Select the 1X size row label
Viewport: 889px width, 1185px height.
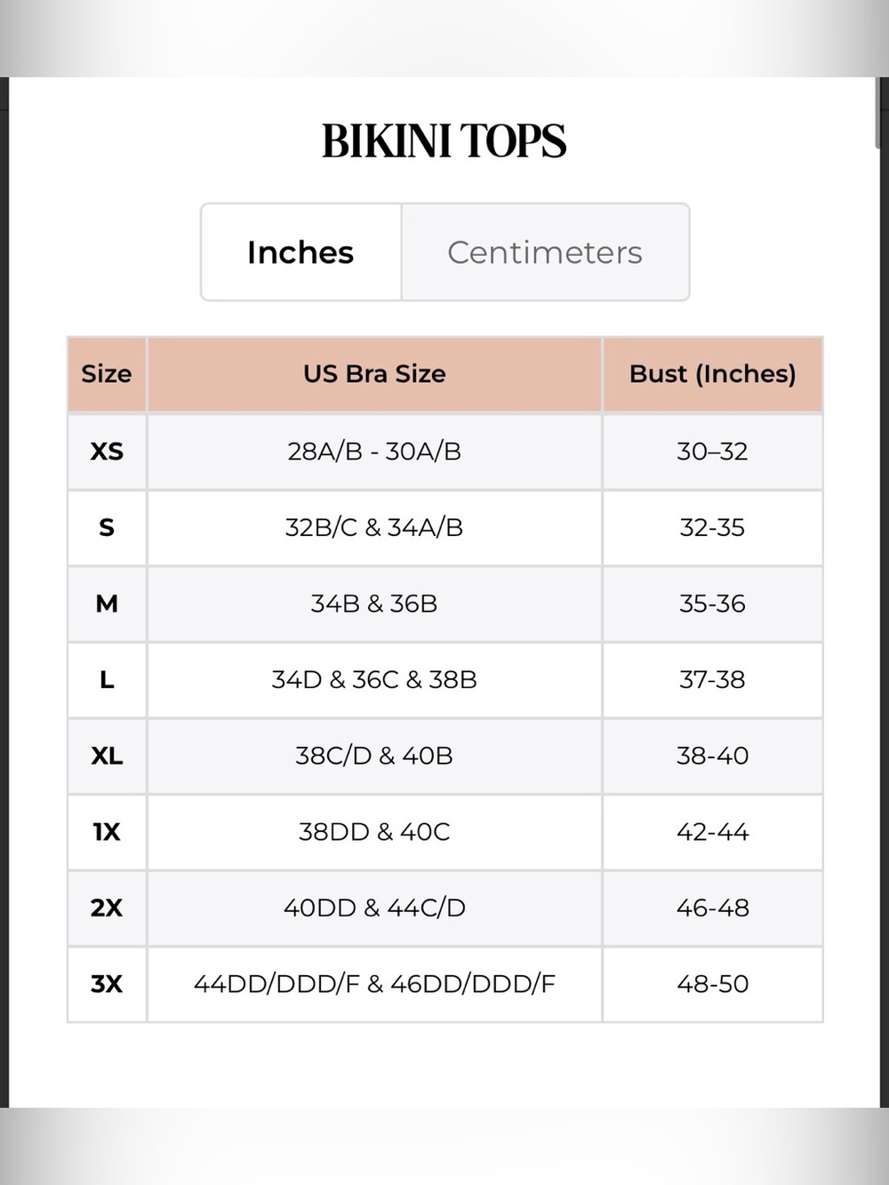[107, 832]
